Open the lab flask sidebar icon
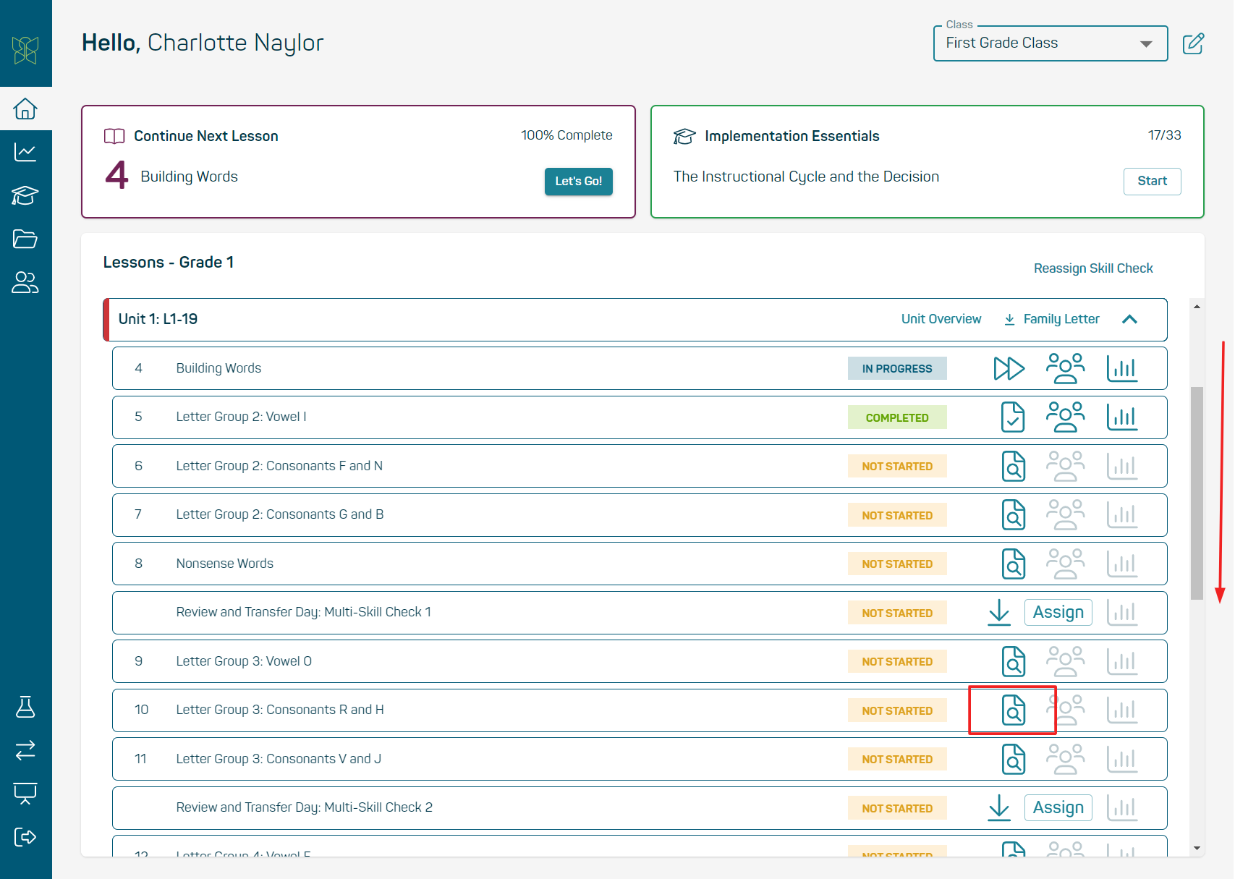 click(25, 707)
